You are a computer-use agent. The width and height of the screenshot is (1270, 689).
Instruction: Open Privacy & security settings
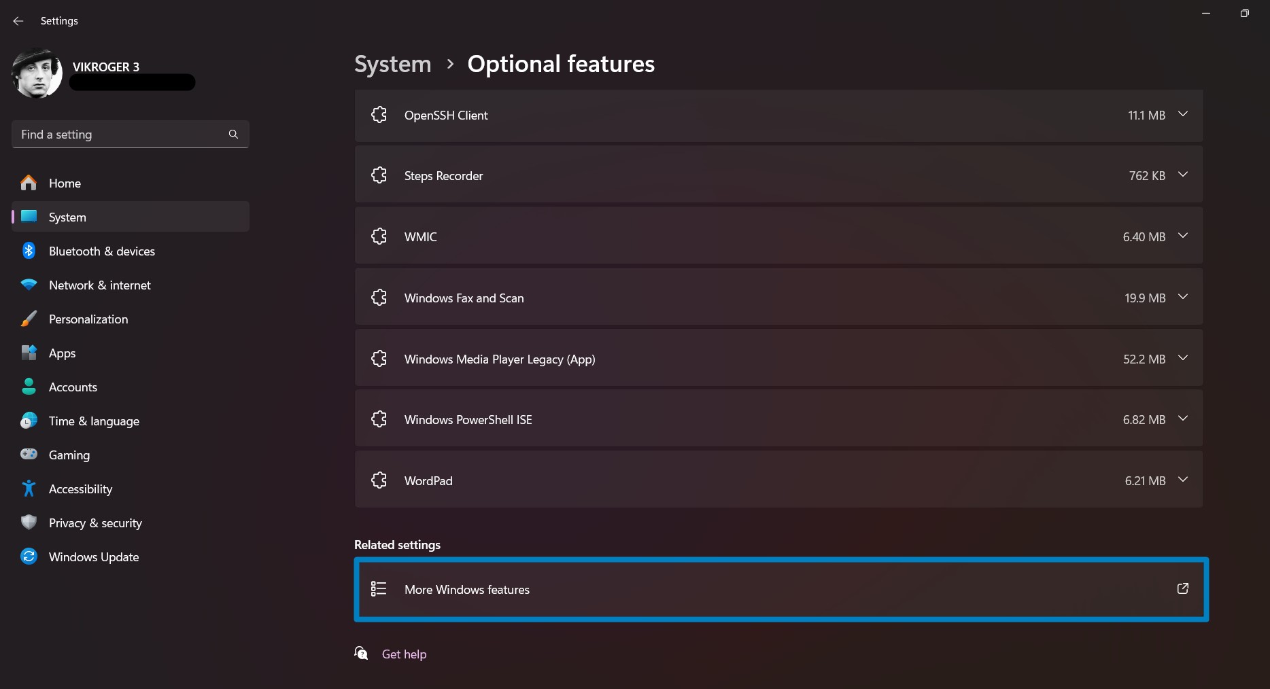point(131,523)
